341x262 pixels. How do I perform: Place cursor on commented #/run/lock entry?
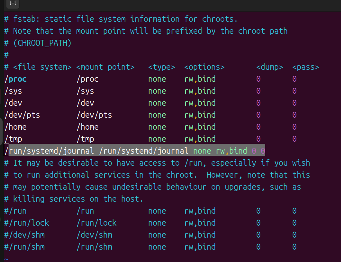(x=27, y=223)
